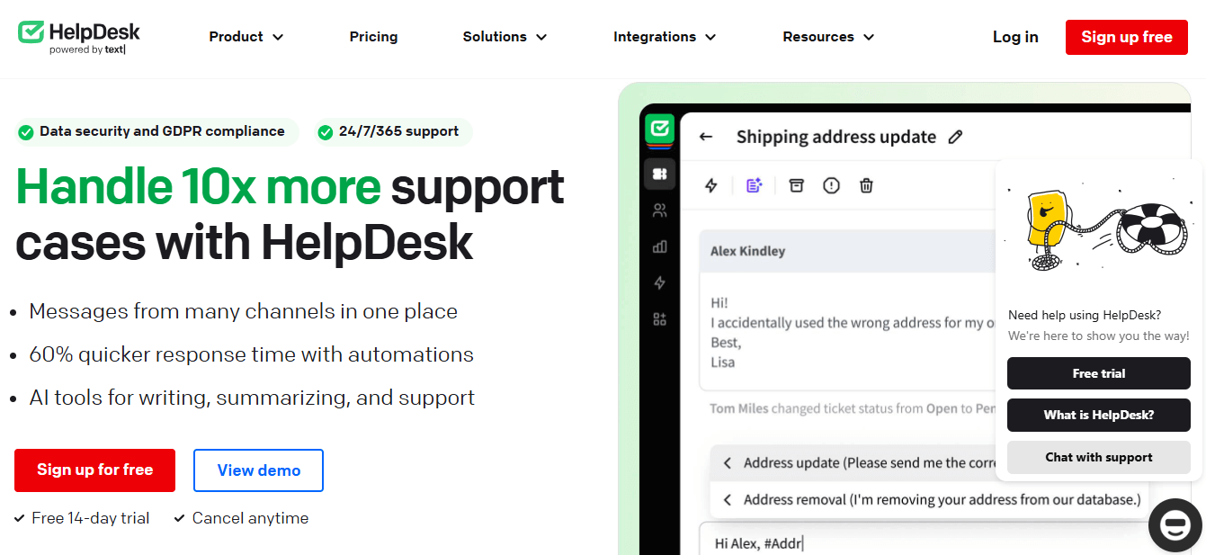Image resolution: width=1206 pixels, height=555 pixels.
Task: Expand the Resources dropdown
Action: coord(826,37)
